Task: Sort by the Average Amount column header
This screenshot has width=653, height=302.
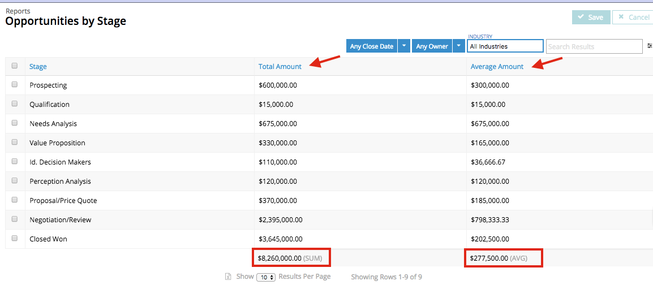Action: tap(497, 67)
